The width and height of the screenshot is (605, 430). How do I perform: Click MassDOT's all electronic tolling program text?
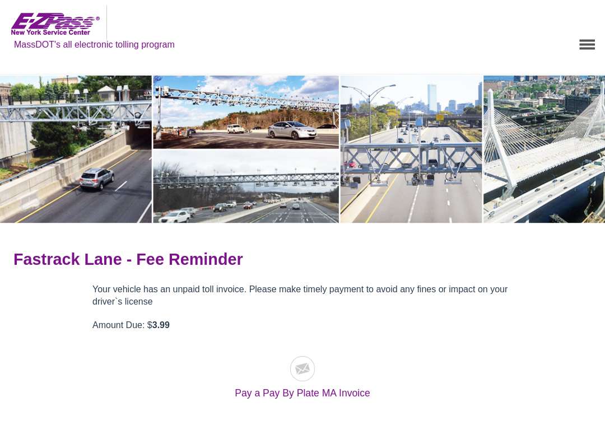[x=94, y=45]
